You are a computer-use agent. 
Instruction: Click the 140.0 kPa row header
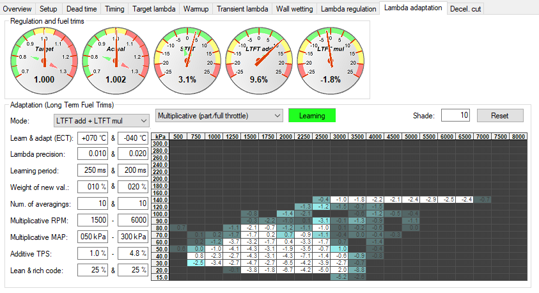tap(160, 200)
